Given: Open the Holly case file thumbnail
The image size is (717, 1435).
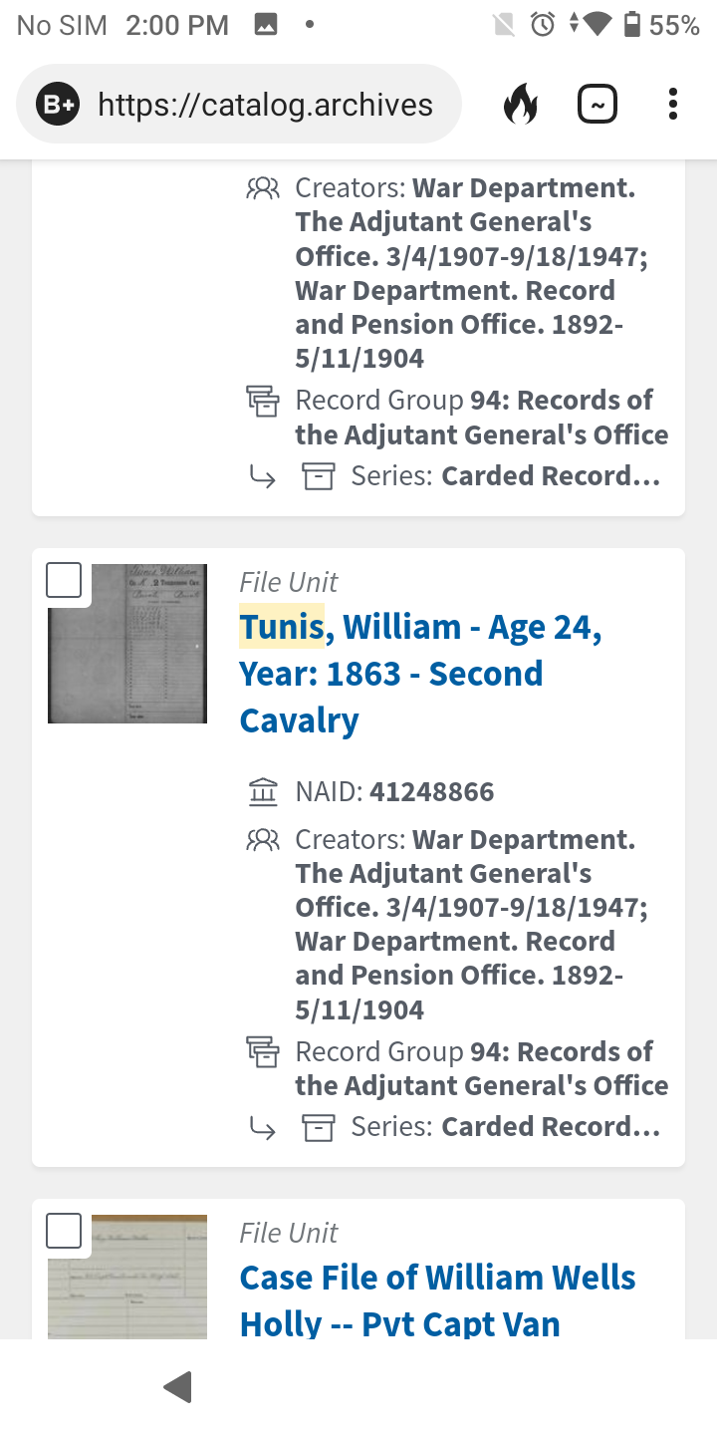Looking at the screenshot, I should (x=127, y=1277).
